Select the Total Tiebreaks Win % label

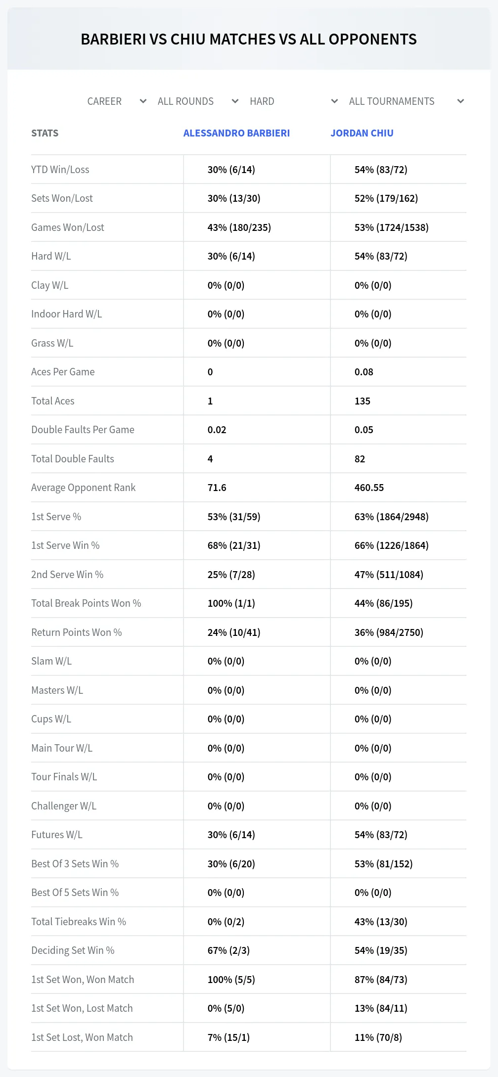79,922
